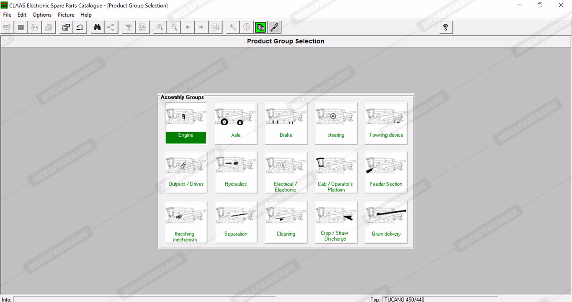
Task: Click the zoom in magnifier icon
Action: [160, 28]
